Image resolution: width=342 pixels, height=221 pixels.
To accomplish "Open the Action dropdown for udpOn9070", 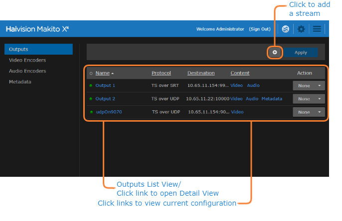I will pyautogui.click(x=309, y=112).
